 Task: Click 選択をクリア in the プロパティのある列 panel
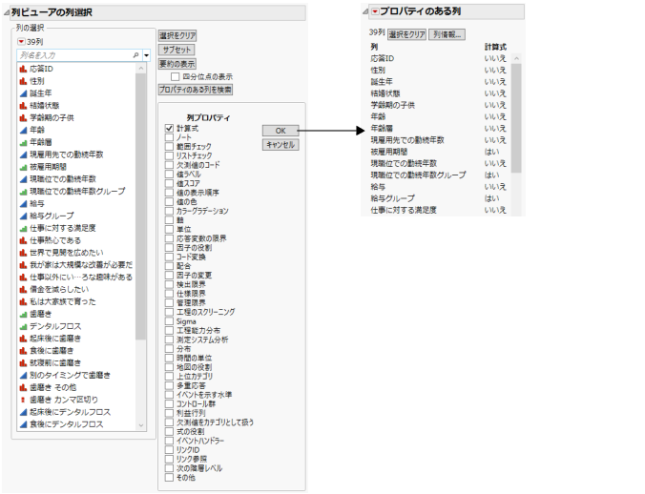pos(406,34)
